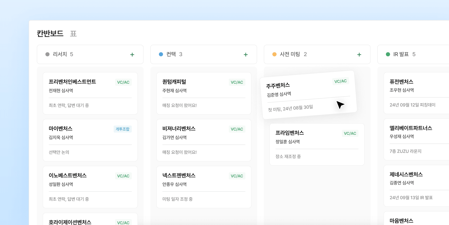
Task: Click the 김준영 심사역 name
Action: tap(279, 94)
